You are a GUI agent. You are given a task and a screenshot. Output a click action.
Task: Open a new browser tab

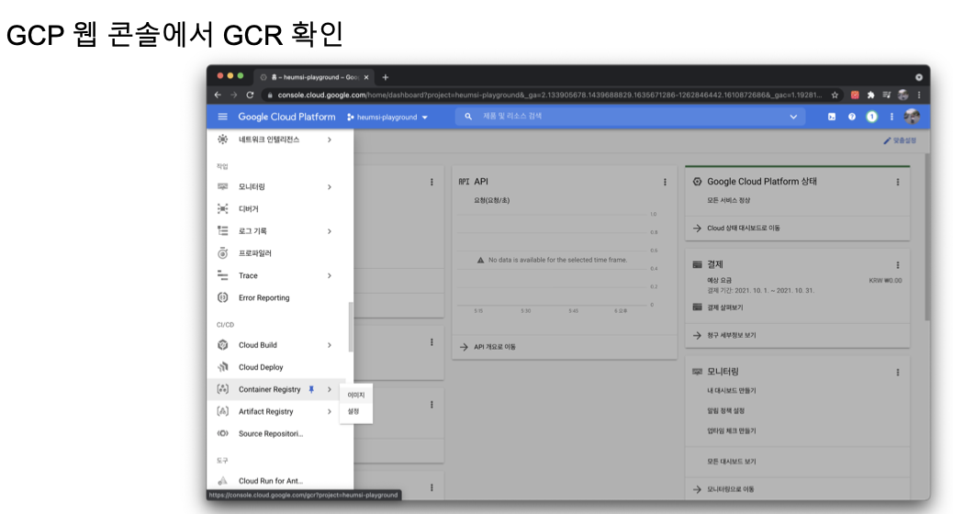click(386, 77)
